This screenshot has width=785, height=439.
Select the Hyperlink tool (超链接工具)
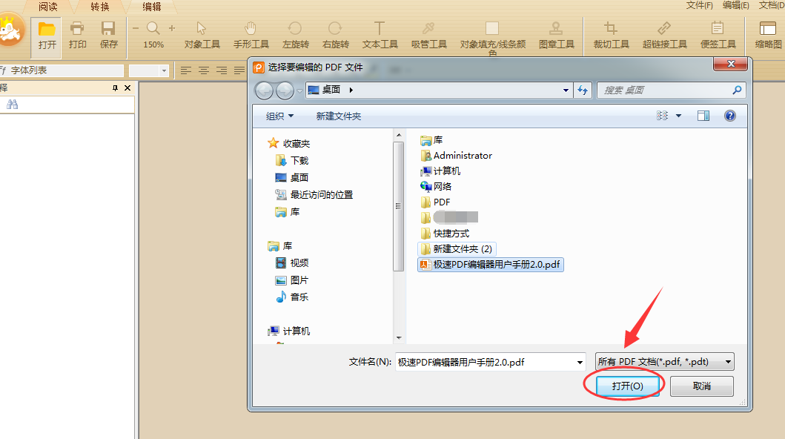pos(664,35)
